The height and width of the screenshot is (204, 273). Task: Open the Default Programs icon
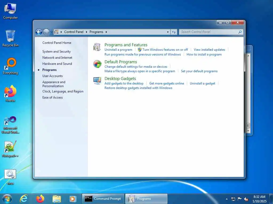click(x=97, y=64)
